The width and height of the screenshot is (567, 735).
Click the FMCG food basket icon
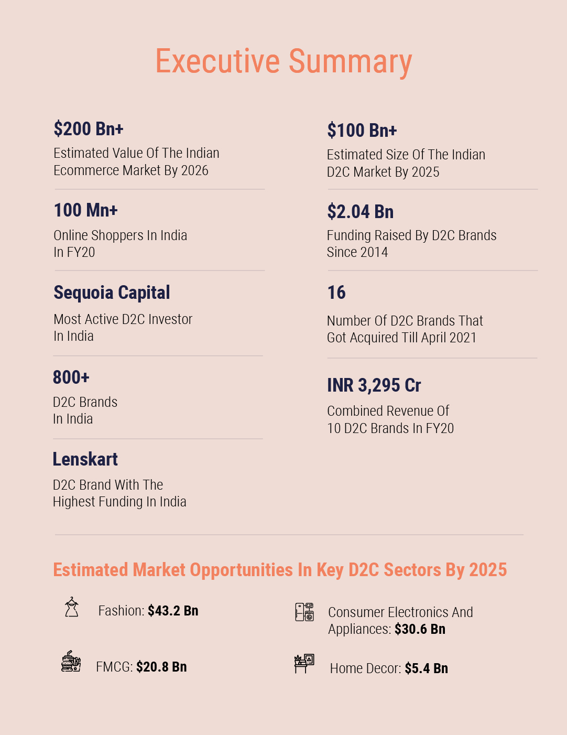coord(71,662)
